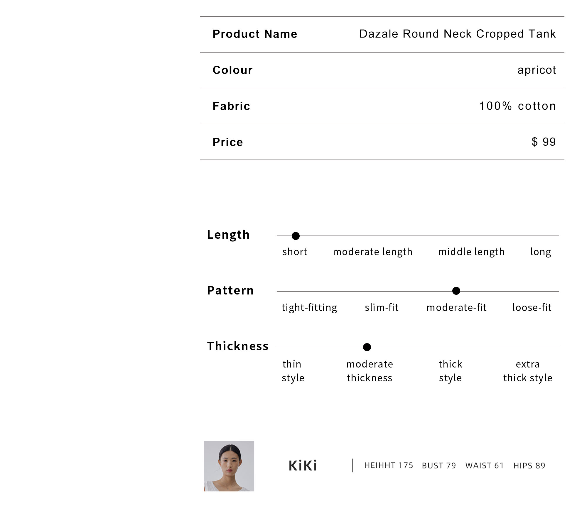
Task: Click the Length slider dot at short
Action: click(x=296, y=236)
